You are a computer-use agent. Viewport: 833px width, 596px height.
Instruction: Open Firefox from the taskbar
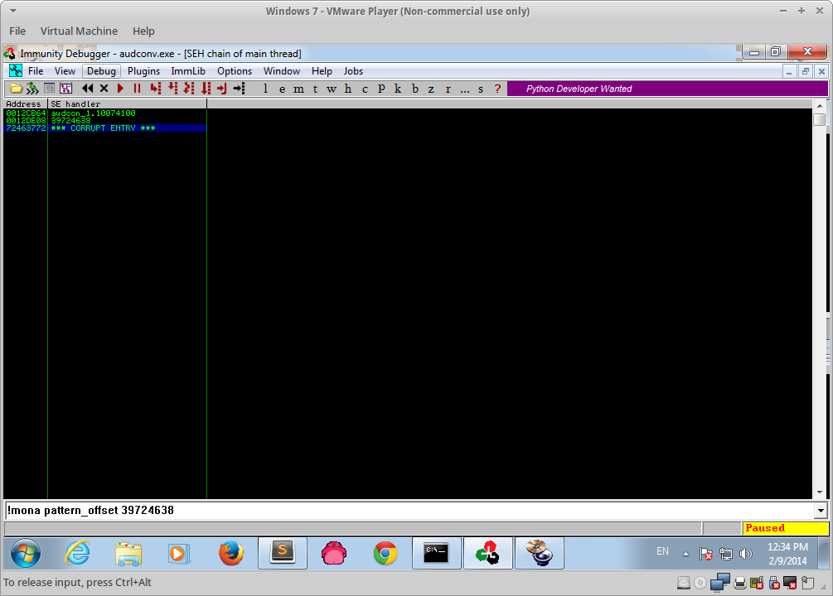pyautogui.click(x=231, y=554)
